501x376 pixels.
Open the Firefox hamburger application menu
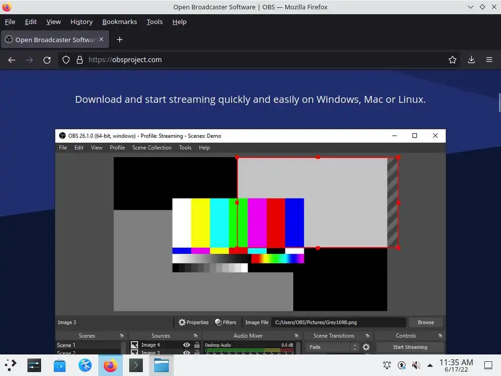click(x=489, y=60)
